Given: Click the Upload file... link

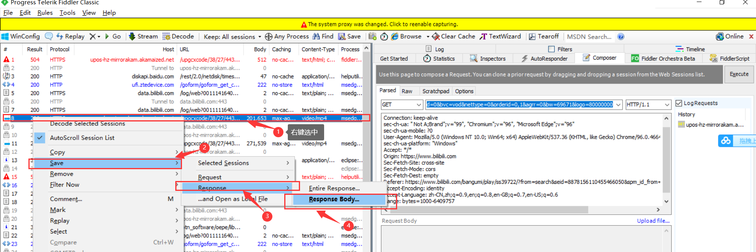Looking at the screenshot, I should (x=653, y=221).
